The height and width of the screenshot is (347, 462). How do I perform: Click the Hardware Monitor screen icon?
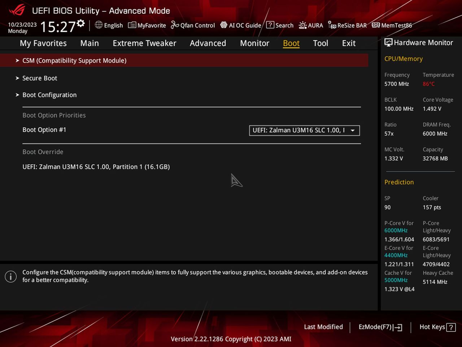pyautogui.click(x=388, y=42)
